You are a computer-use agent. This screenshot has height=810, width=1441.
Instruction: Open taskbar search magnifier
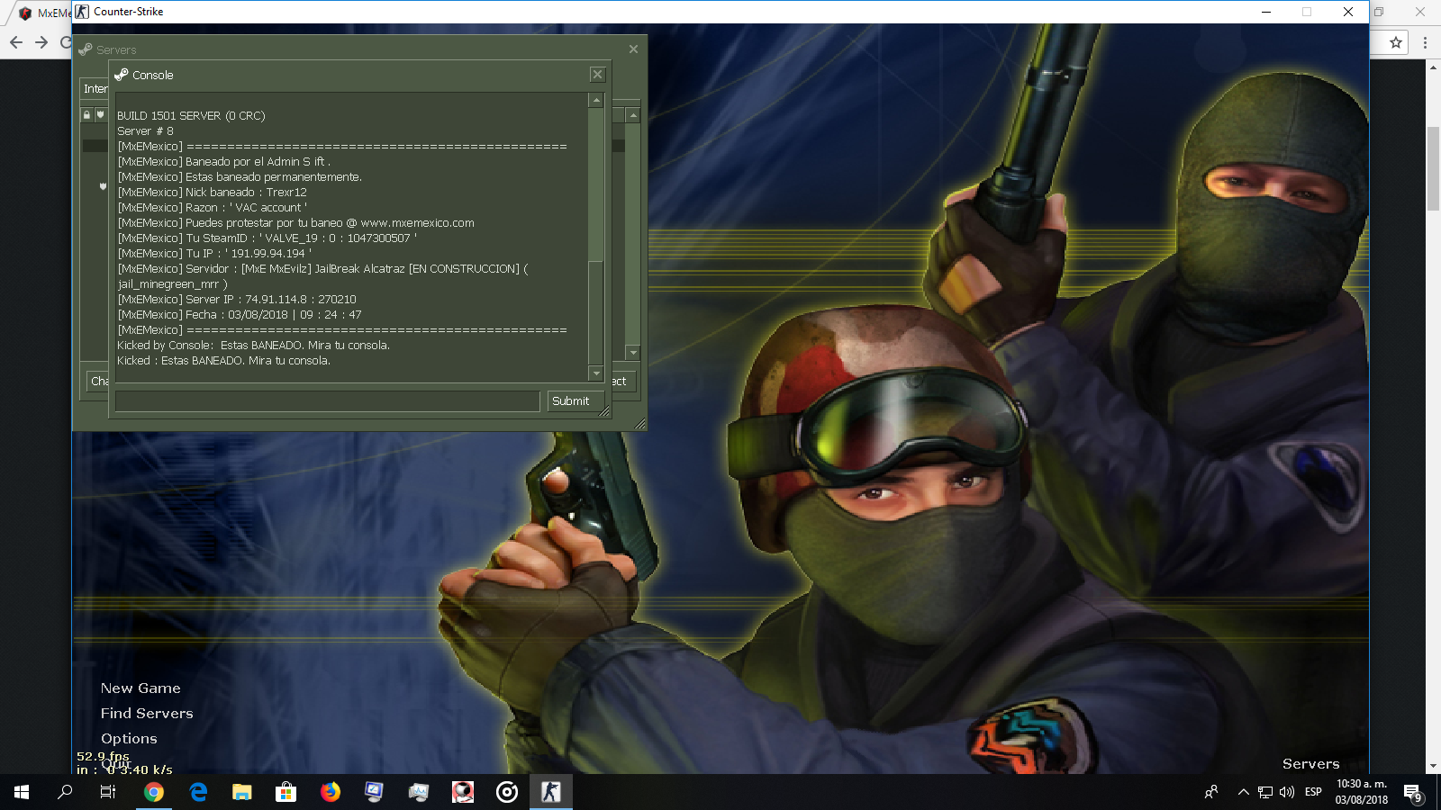pyautogui.click(x=65, y=792)
